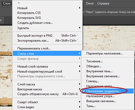
Task: Select Тиснение... layer style
Action: tap(108, 61)
